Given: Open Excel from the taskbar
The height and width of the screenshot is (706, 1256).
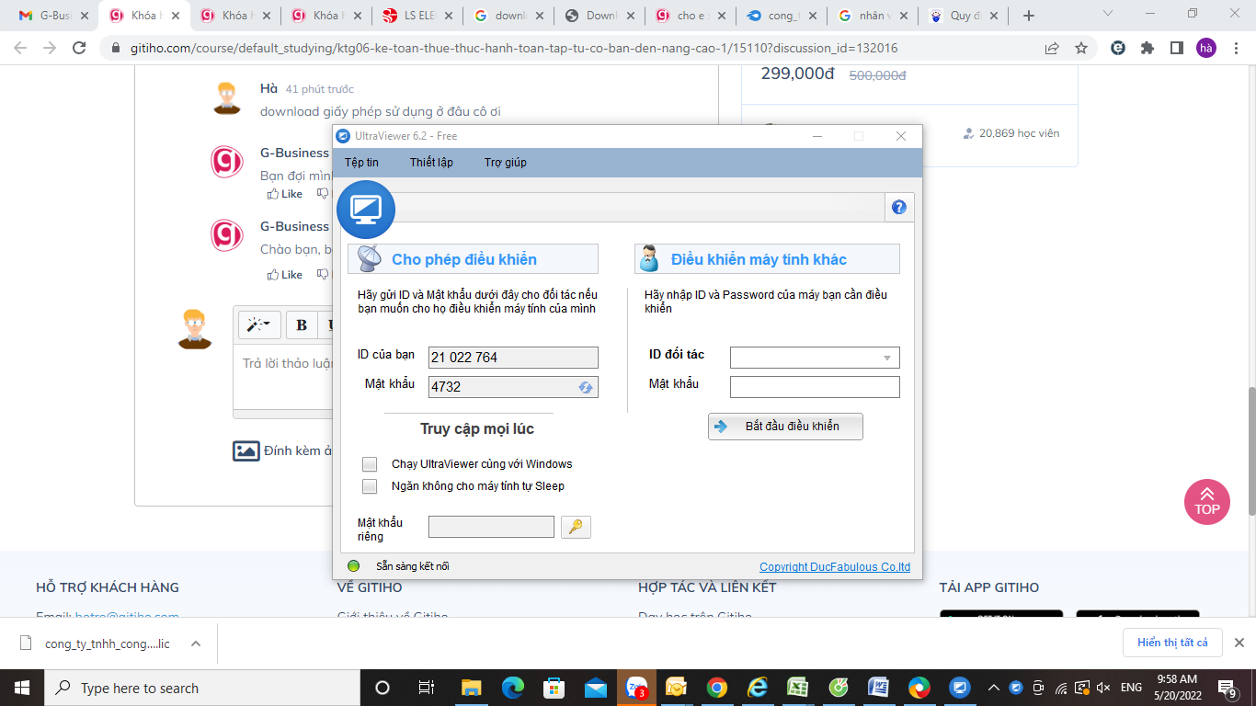Looking at the screenshot, I should (x=798, y=688).
